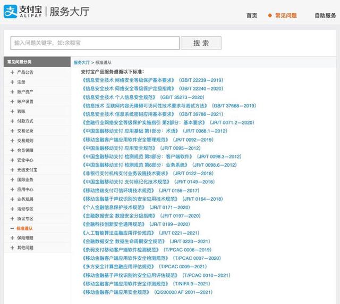Open the Q/200000 AF 2001—2021 standard link
This screenshot has width=340, height=304.
click(148, 292)
